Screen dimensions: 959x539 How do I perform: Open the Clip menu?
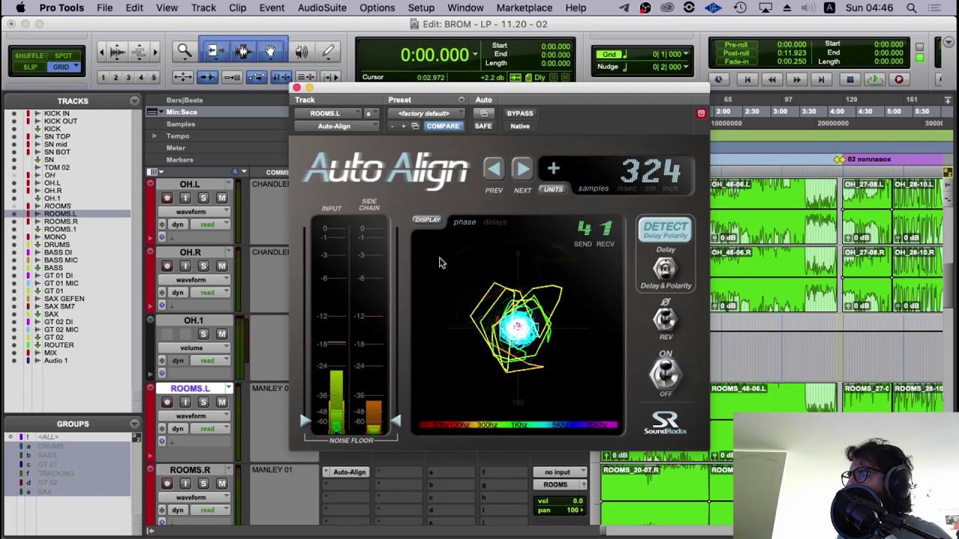tap(238, 7)
